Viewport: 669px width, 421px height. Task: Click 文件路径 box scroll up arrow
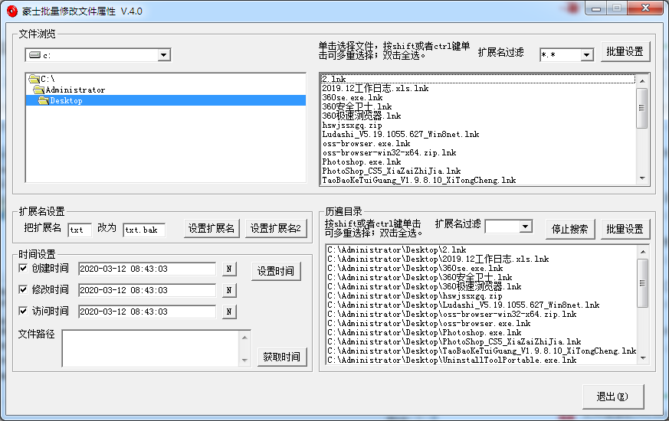pos(244,338)
